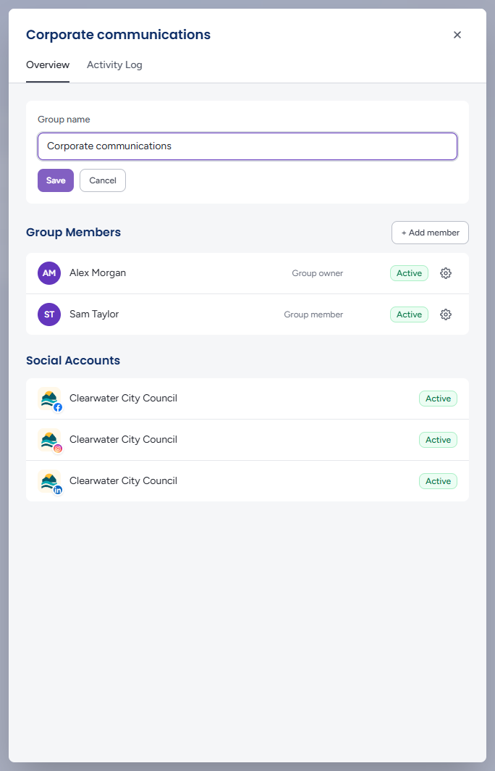495x771 pixels.
Task: Open settings gear for Alex Morgan
Action: coord(445,273)
